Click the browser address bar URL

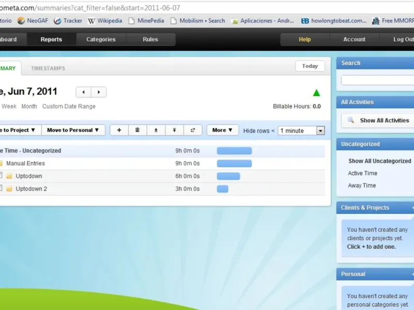coord(90,8)
